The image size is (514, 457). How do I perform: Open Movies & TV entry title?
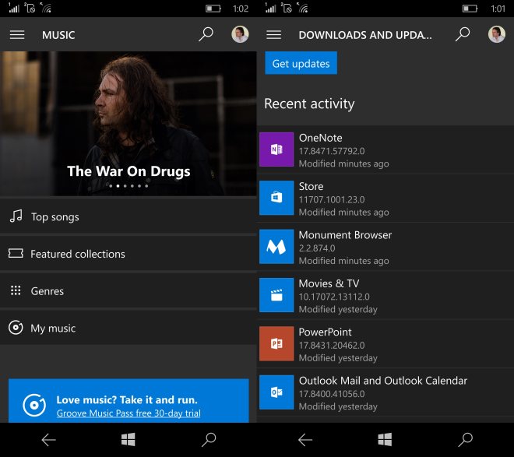tap(329, 283)
